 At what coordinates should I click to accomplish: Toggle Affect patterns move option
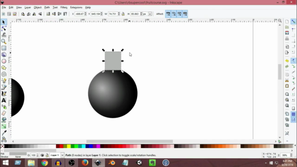coord(185,14)
